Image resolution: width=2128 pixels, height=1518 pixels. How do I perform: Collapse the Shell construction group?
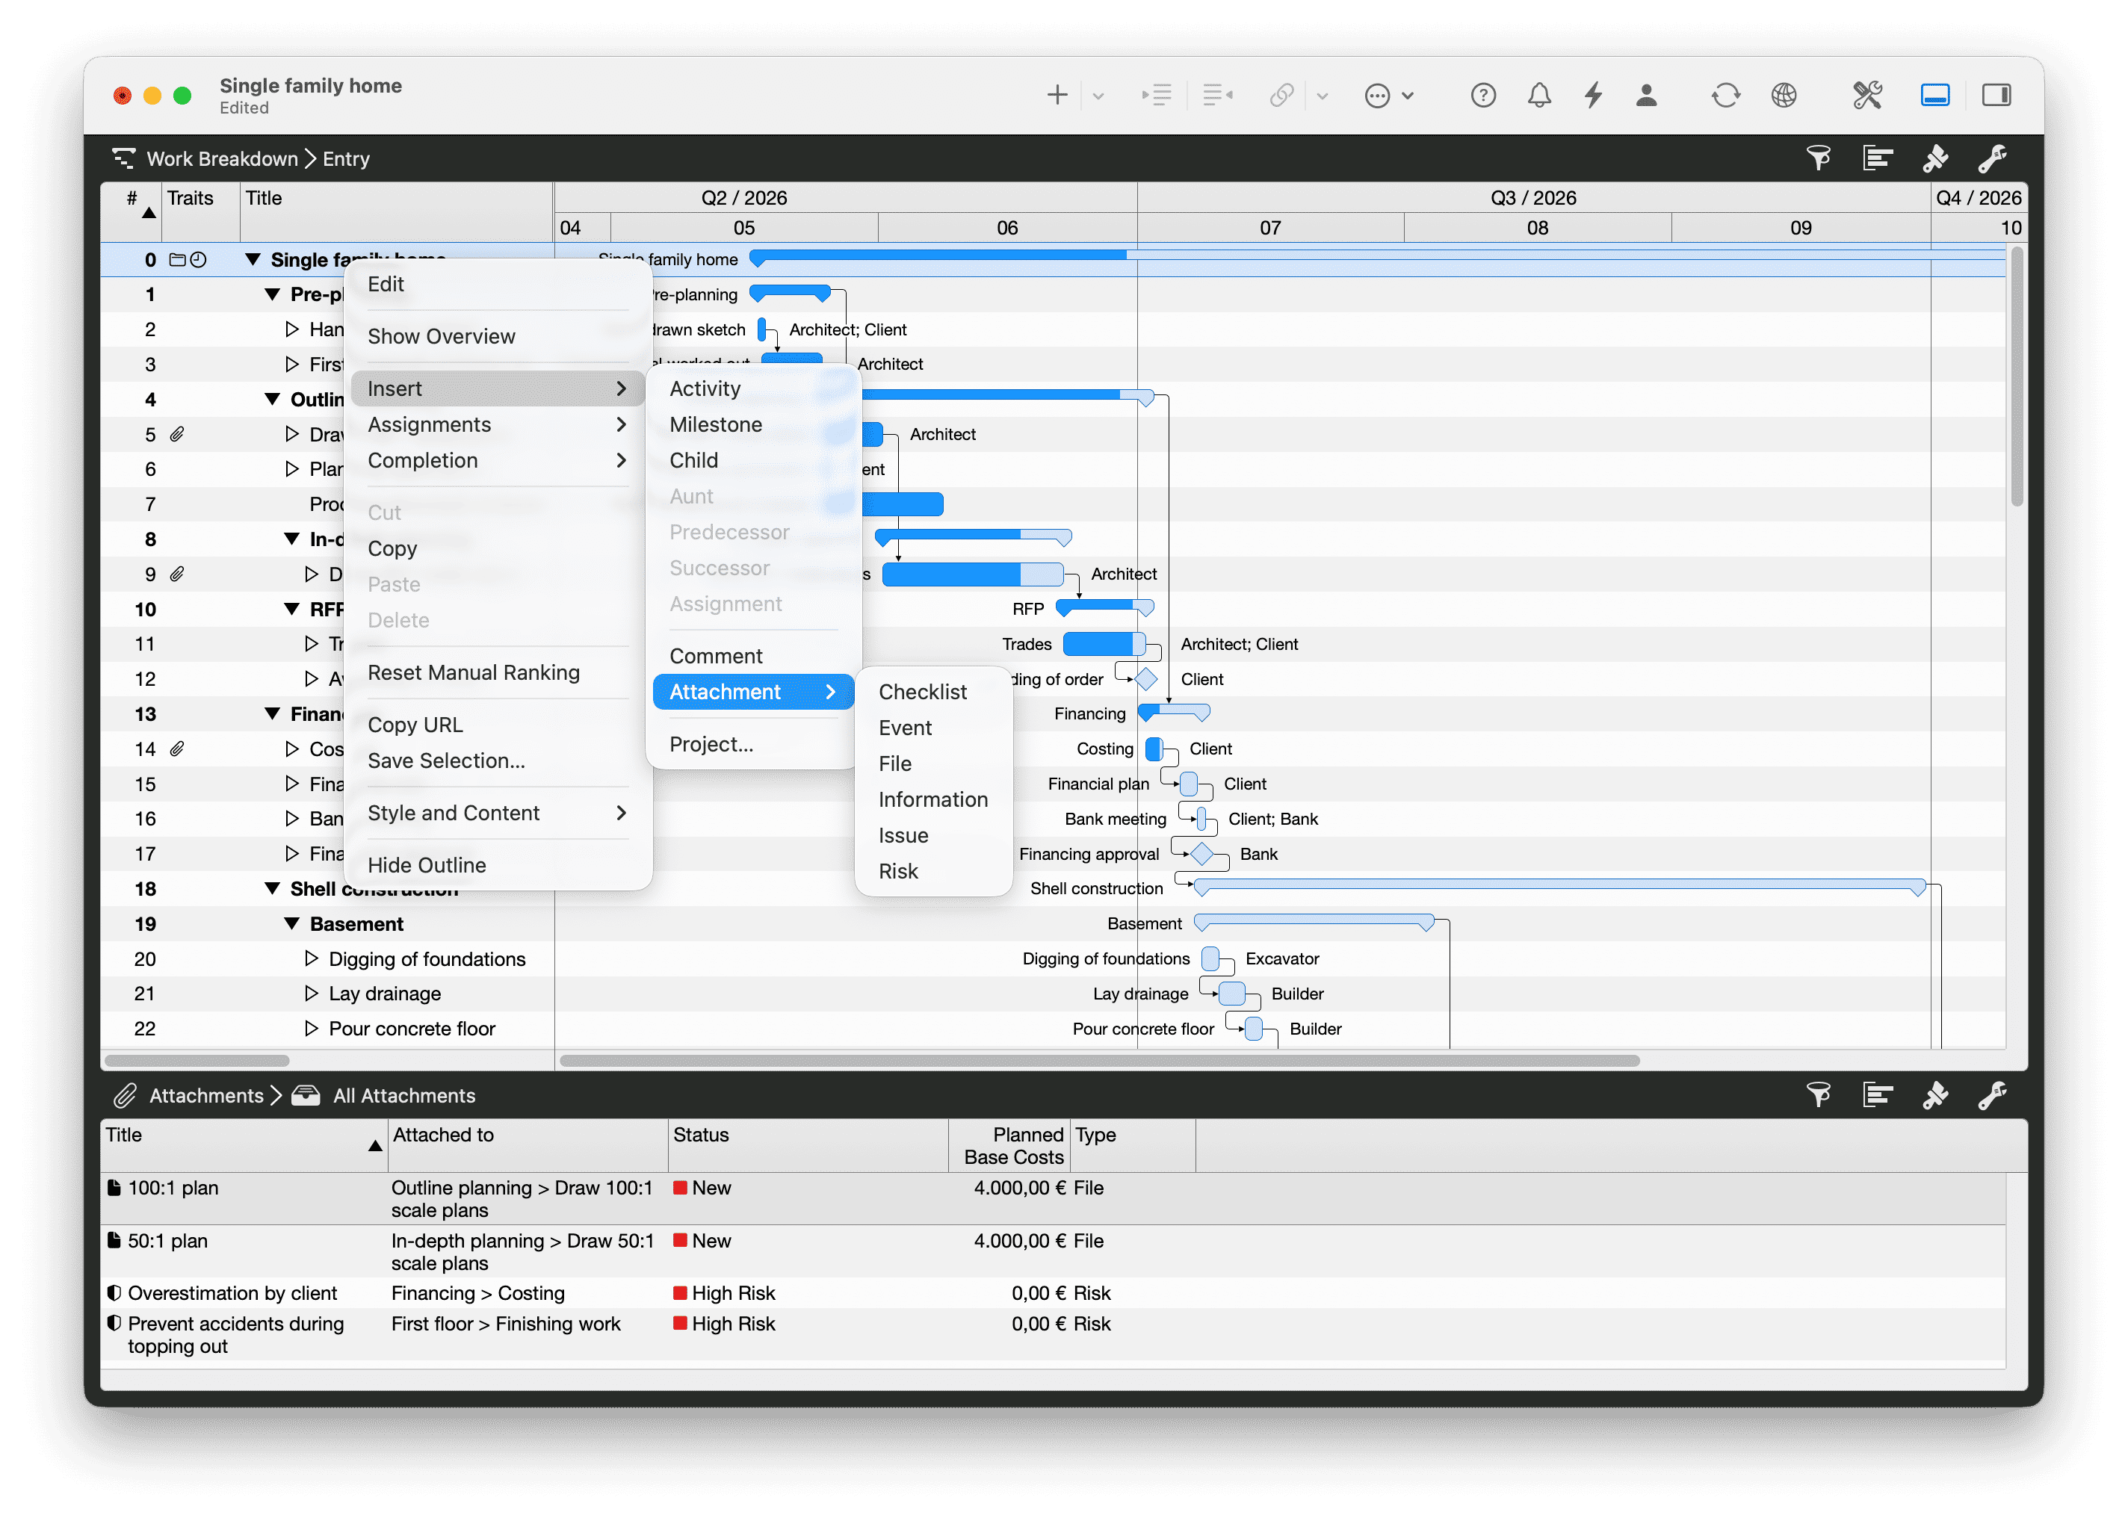272,888
